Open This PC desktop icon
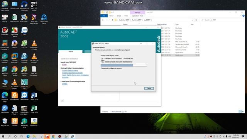Viewport: 247px width, 139px height. click(5, 83)
